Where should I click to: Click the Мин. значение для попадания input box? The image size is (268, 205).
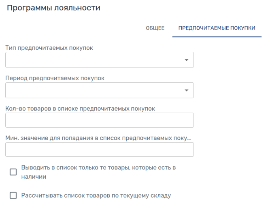[x=99, y=149]
